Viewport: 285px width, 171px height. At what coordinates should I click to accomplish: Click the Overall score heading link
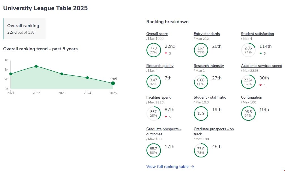tap(157, 34)
